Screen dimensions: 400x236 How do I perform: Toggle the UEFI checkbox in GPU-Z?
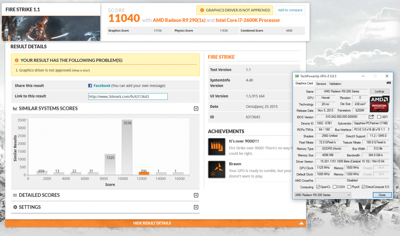(379, 117)
